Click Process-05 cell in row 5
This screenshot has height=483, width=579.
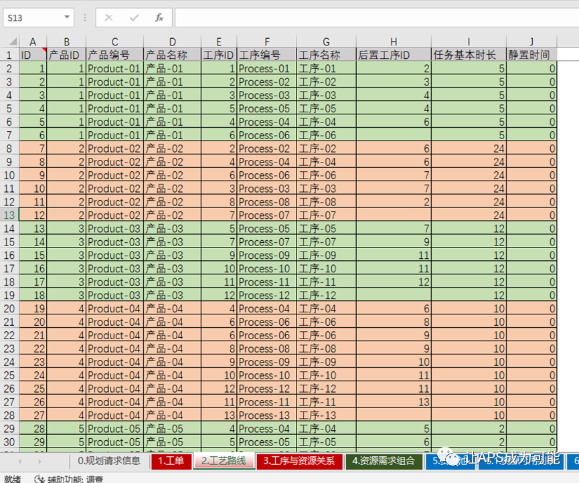pos(267,108)
